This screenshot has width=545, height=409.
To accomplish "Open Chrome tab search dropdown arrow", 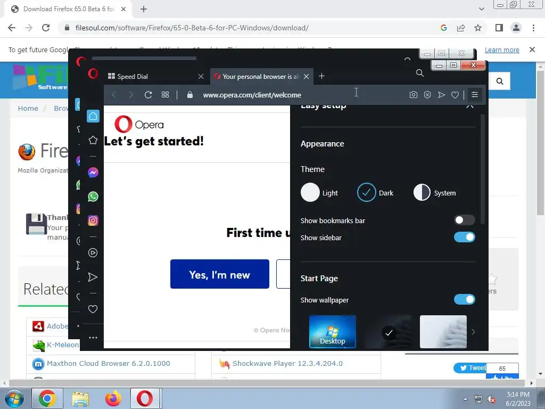I will pos(481,9).
